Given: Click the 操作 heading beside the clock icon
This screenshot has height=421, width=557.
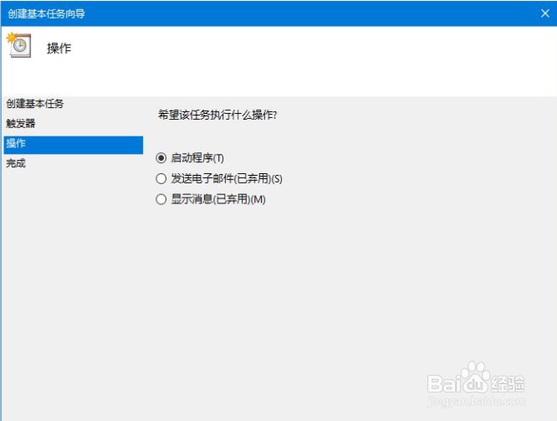Looking at the screenshot, I should (59, 49).
